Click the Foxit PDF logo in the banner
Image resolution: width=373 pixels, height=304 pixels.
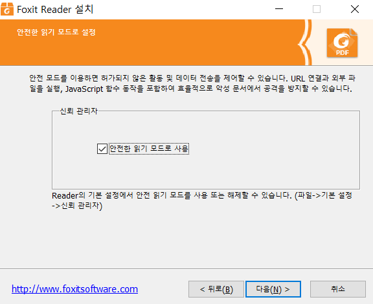pyautogui.click(x=342, y=43)
